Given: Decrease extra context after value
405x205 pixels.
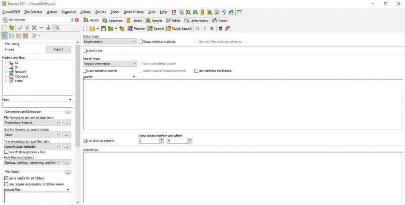Looking at the screenshot, I should 190,142.
